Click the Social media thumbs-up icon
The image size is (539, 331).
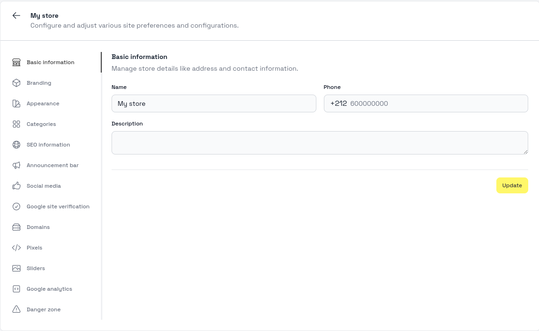[x=16, y=186]
